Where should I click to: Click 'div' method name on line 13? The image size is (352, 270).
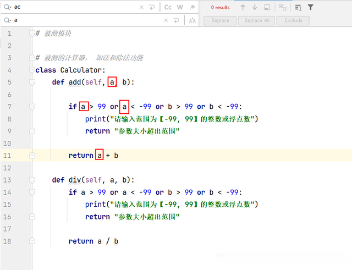[x=75, y=180]
